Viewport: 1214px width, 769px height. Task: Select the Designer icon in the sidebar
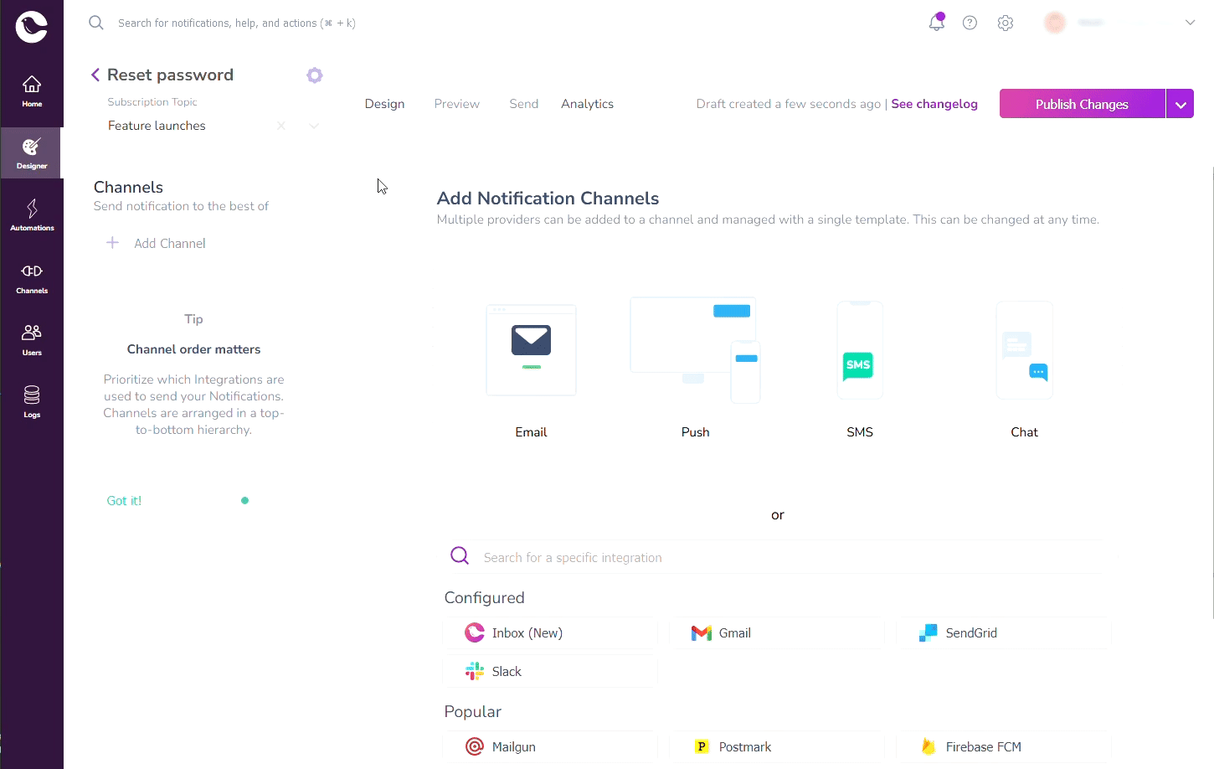click(32, 152)
